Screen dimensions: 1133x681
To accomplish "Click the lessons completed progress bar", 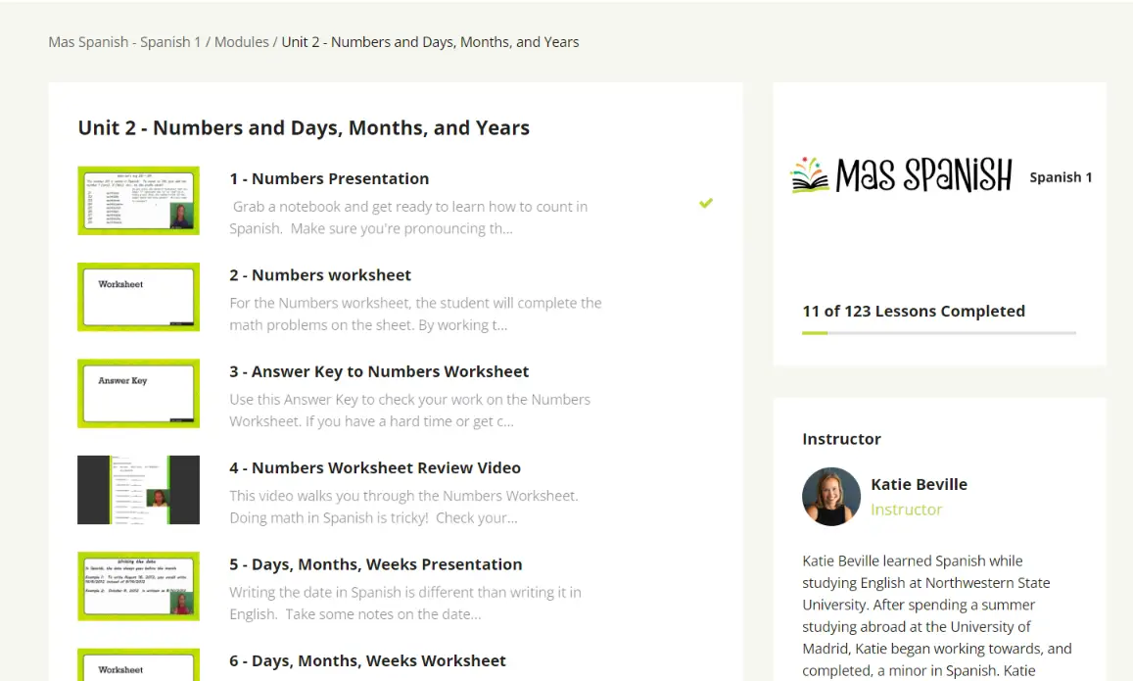I will click(x=938, y=333).
